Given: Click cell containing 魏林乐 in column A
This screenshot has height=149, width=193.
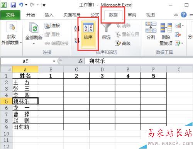Looking at the screenshot, I should point(25,101).
